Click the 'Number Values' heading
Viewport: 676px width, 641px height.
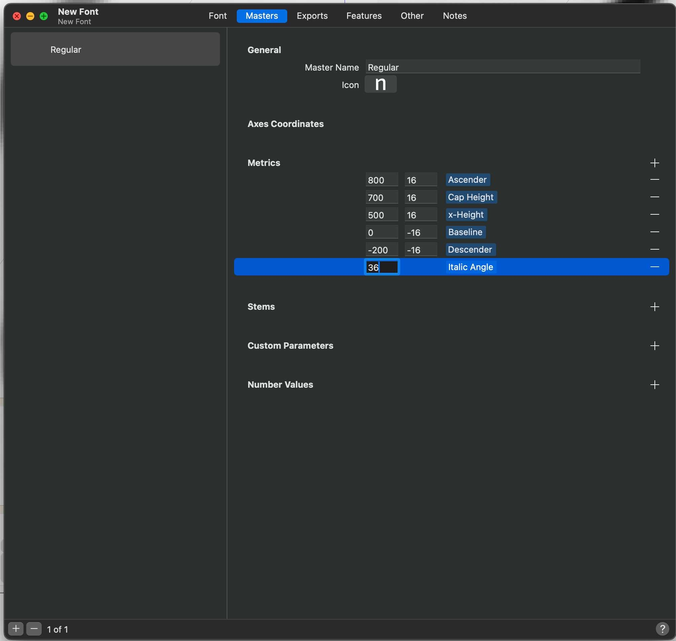coord(280,384)
